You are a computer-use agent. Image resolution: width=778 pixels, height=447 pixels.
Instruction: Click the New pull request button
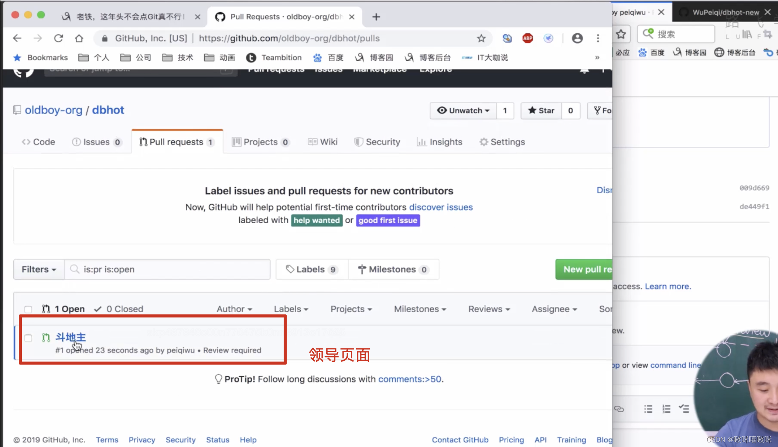point(584,269)
